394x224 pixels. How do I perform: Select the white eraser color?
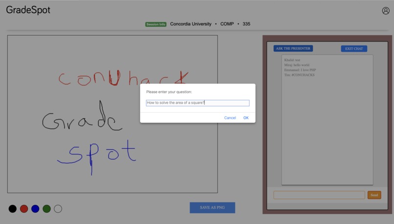(58, 209)
